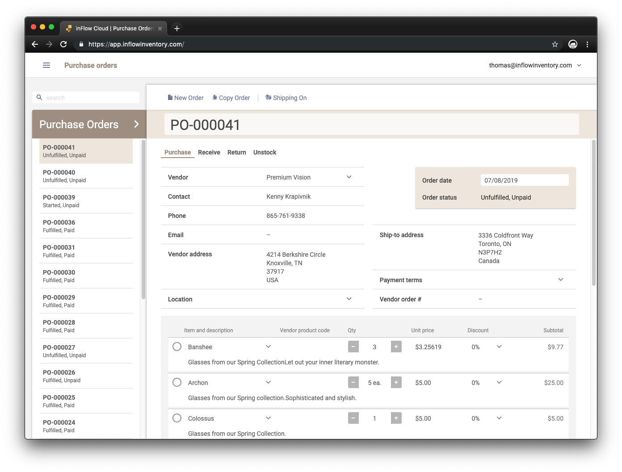Open the Unstock tab
622x472 pixels.
tap(265, 152)
